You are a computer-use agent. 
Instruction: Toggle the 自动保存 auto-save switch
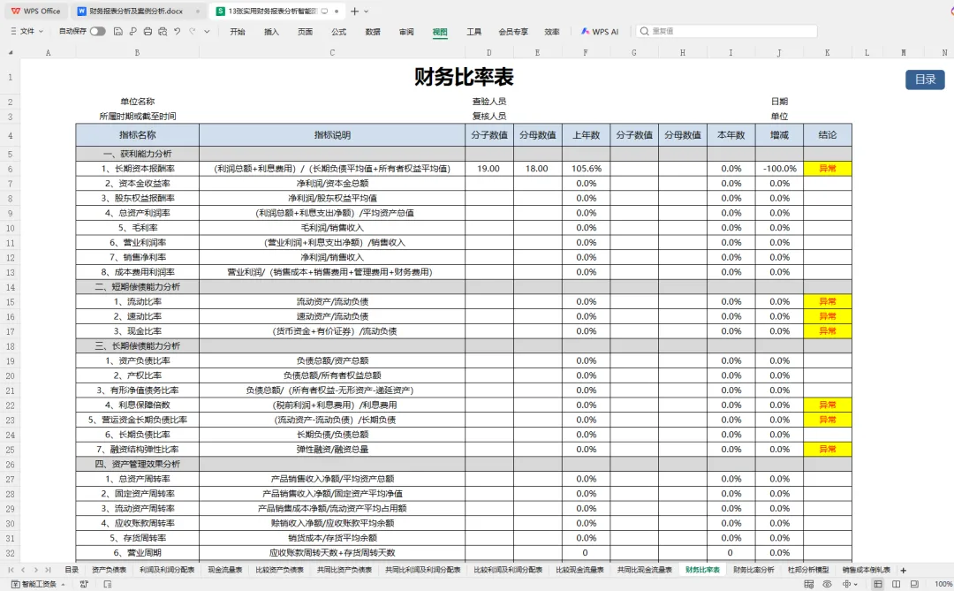click(97, 31)
